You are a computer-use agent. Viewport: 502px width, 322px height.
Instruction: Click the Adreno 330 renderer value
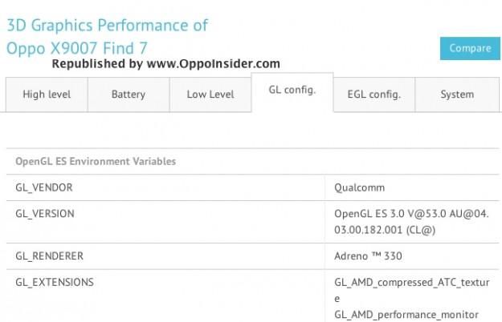(x=368, y=256)
